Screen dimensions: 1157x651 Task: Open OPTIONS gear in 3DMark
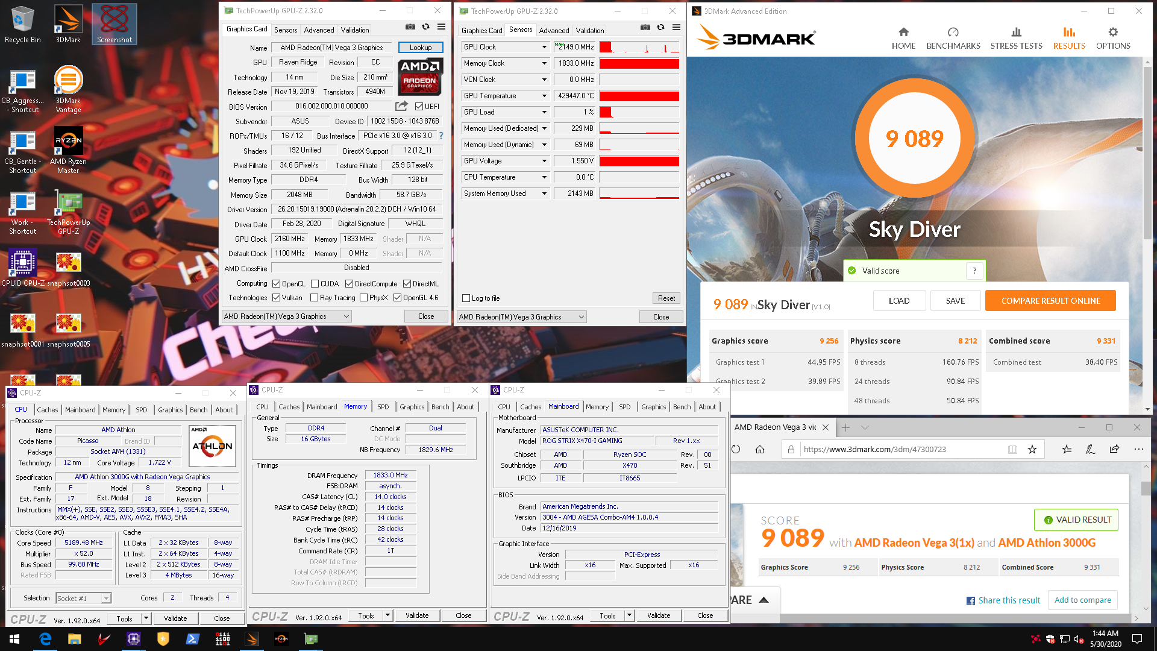(1112, 39)
